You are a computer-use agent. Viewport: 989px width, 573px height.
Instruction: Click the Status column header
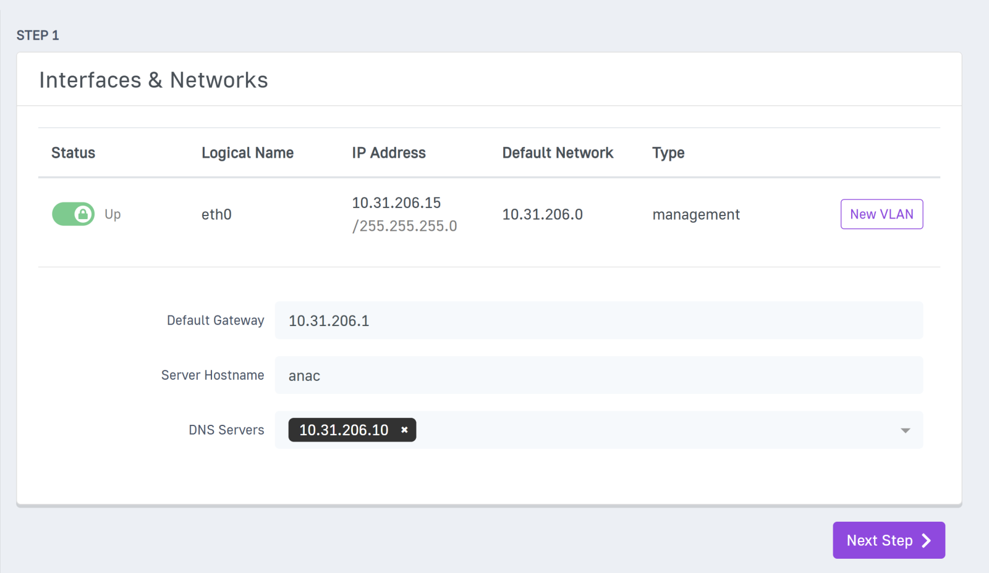tap(73, 153)
